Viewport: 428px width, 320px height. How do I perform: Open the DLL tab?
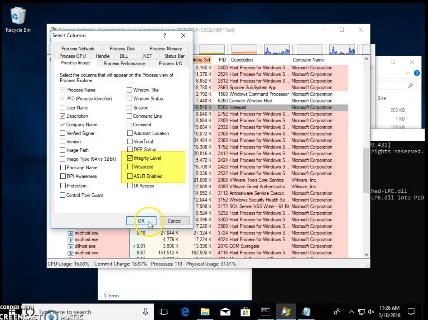(123, 56)
